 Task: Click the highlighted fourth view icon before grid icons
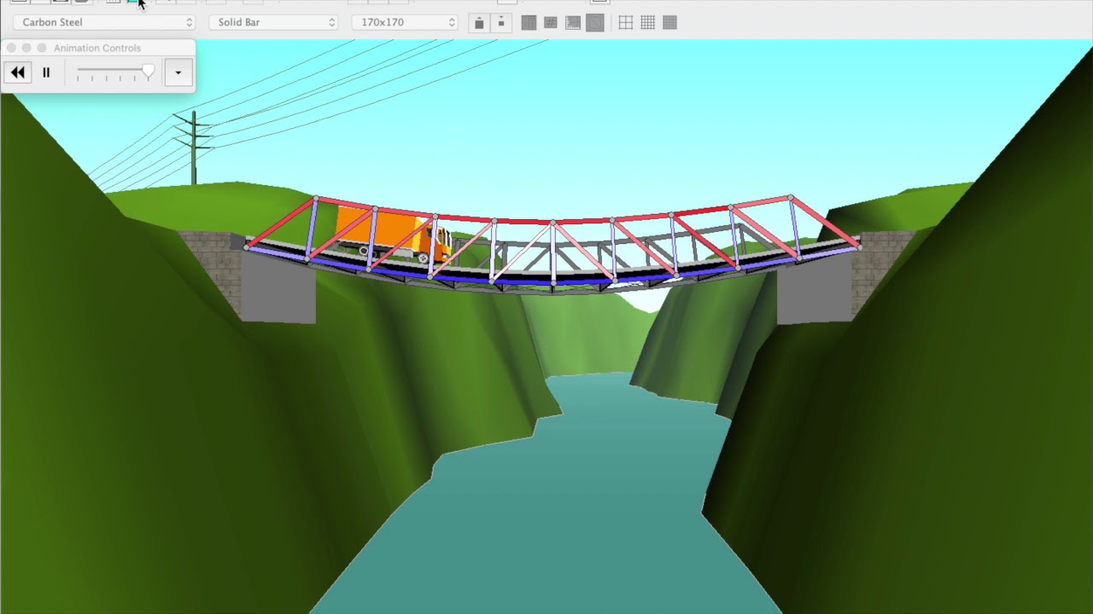point(595,23)
